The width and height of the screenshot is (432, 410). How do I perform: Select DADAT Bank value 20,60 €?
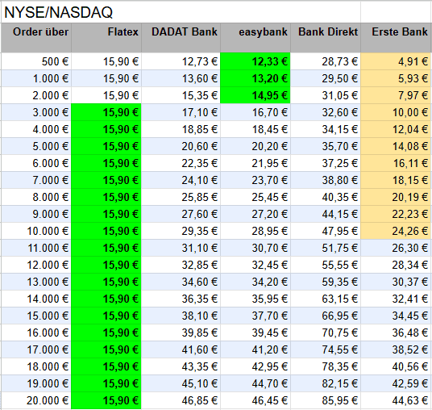point(181,146)
